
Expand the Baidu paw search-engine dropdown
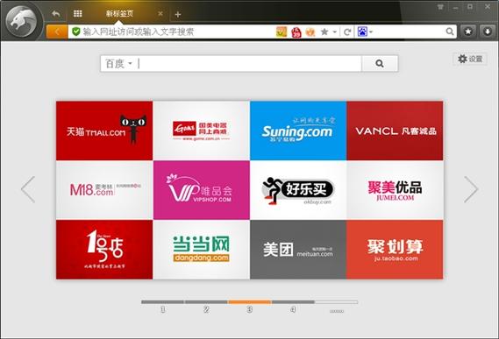[365, 32]
